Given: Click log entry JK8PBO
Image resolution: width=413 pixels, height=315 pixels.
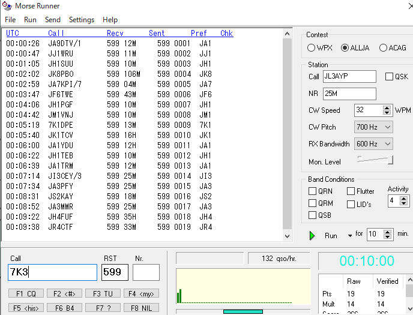Looking at the screenshot, I should click(61, 74).
